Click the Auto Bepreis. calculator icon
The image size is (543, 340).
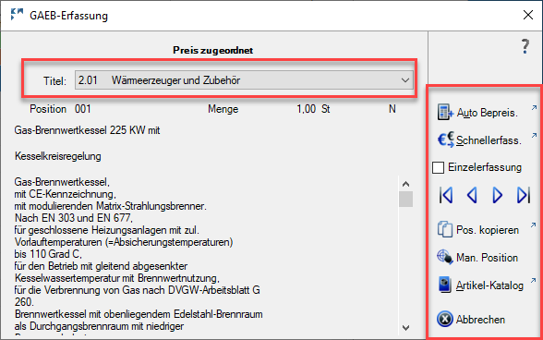[x=445, y=113]
